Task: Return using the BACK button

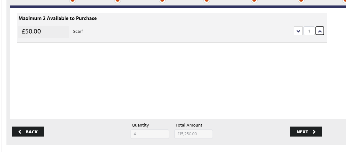Action: [x=28, y=132]
